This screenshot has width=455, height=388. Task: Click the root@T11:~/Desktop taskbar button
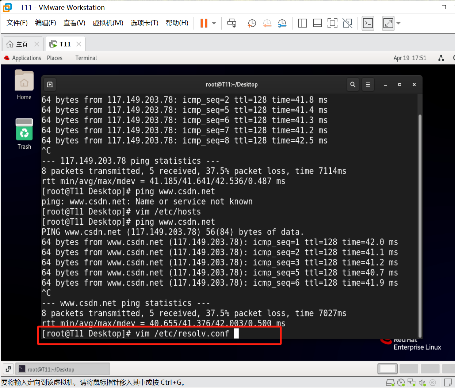(64, 369)
